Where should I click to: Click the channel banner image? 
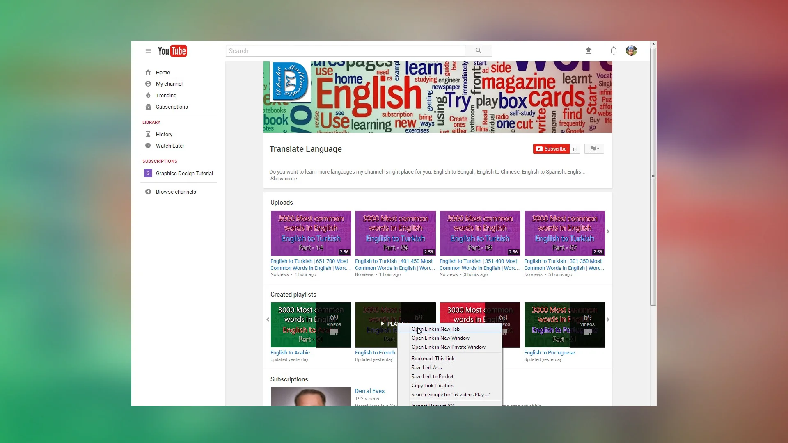(438, 97)
